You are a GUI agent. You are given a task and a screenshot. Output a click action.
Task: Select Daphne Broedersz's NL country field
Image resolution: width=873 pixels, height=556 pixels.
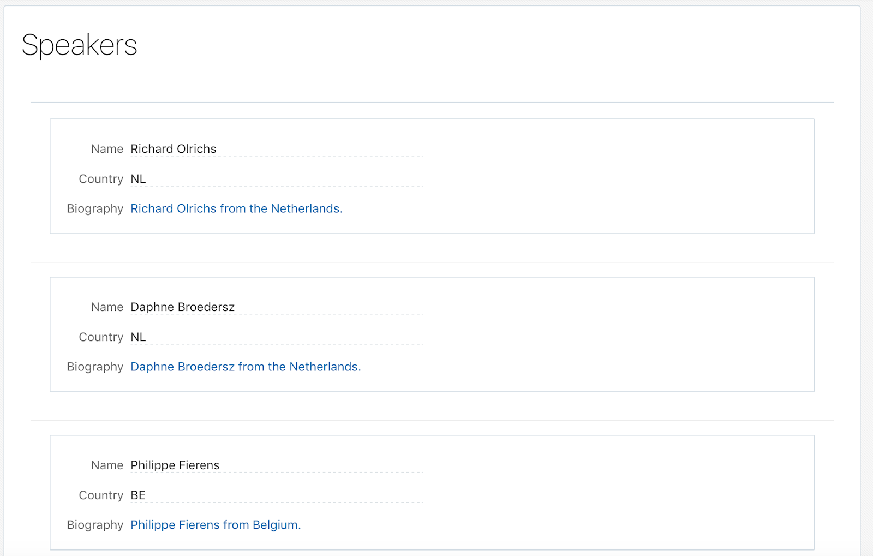[x=277, y=337]
